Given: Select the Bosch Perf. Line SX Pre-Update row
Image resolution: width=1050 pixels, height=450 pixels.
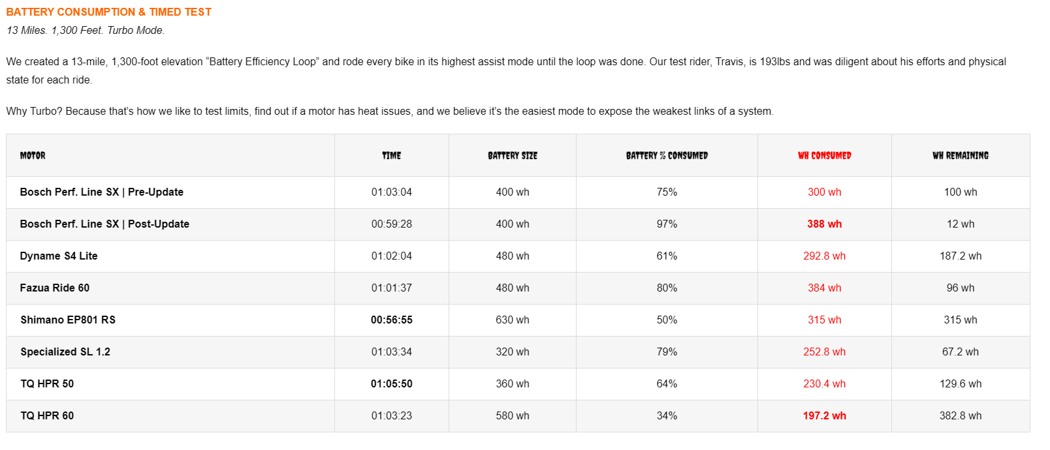Looking at the screenshot, I should point(518,192).
